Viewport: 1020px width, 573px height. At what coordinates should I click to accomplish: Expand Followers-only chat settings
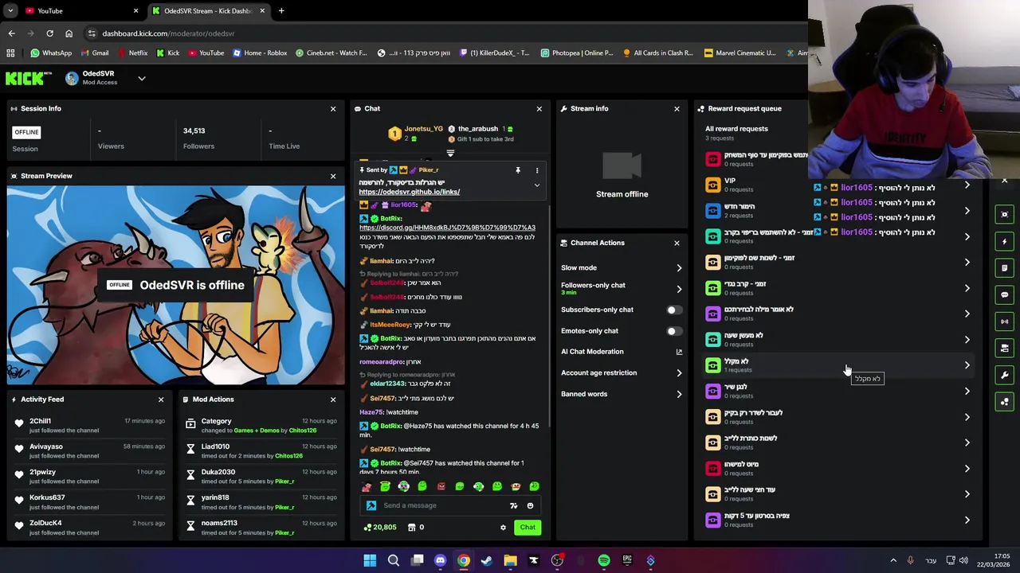679,289
